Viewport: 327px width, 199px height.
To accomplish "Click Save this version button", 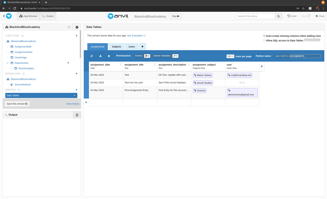I will coord(17,104).
